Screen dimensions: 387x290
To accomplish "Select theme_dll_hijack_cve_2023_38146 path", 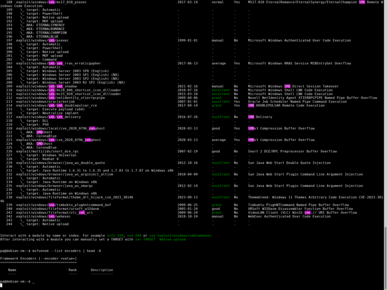I will pos(74,197).
